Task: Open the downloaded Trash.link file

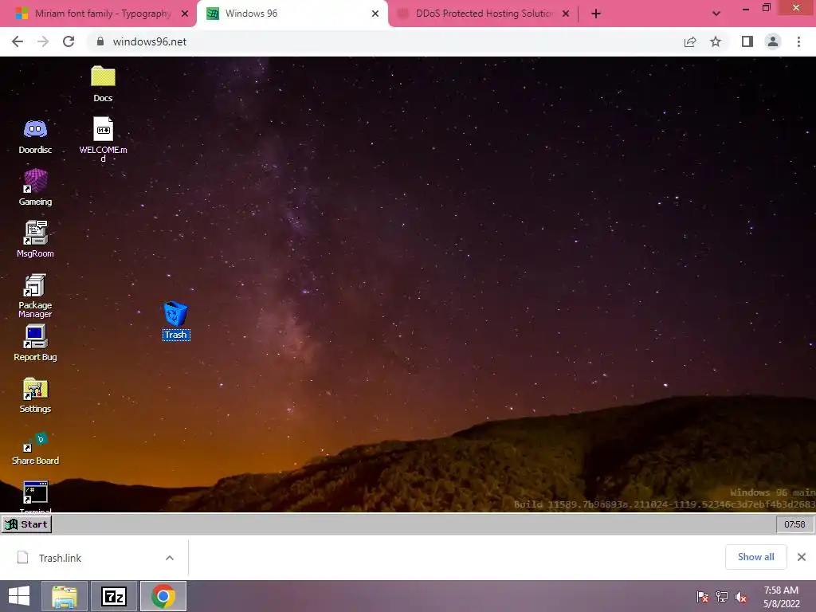Action: [x=60, y=558]
